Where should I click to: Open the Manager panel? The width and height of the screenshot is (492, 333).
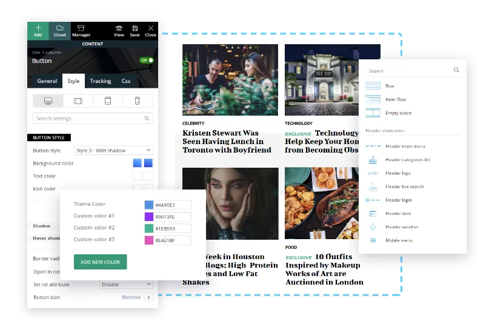tap(81, 31)
